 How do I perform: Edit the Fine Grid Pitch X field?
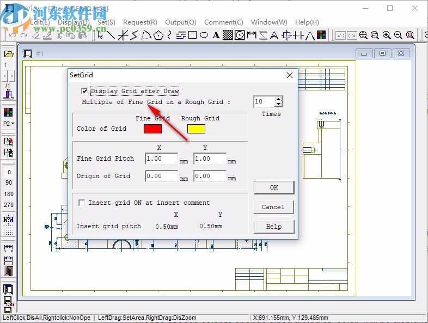[x=162, y=159]
